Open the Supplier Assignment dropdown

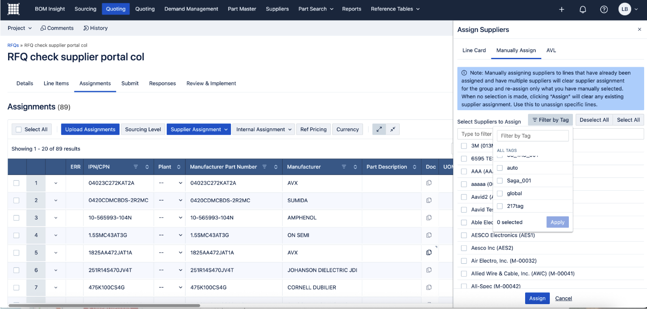point(199,129)
